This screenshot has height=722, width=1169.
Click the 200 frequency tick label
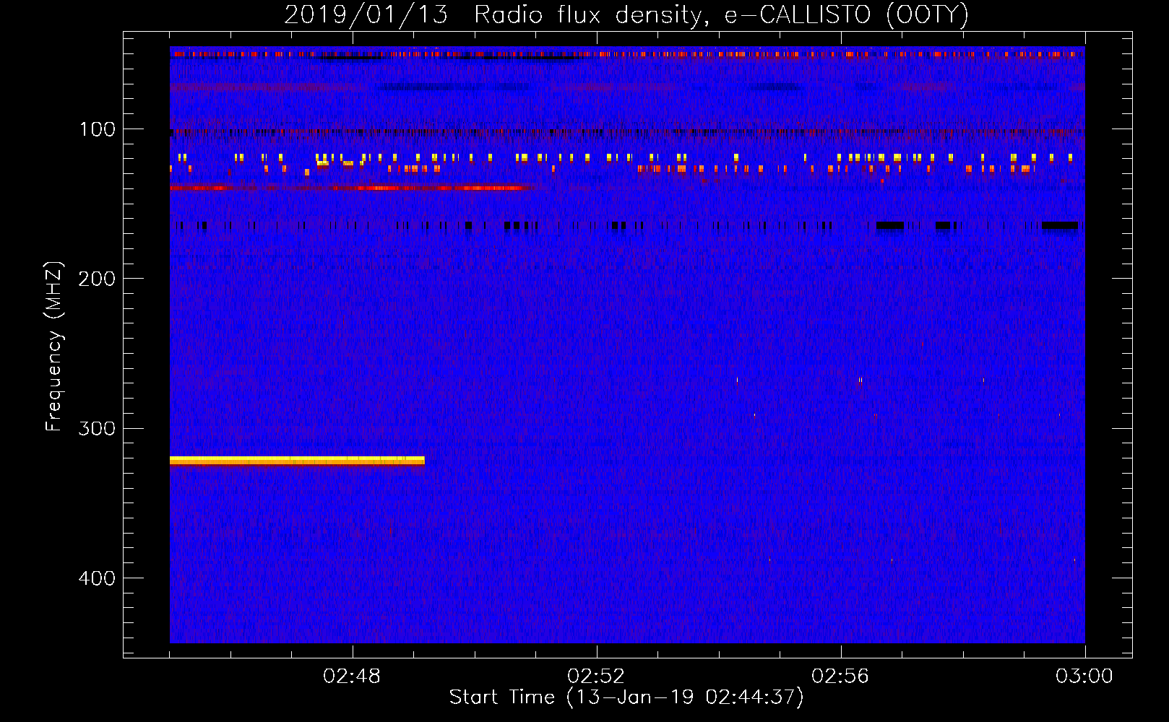tap(97, 279)
